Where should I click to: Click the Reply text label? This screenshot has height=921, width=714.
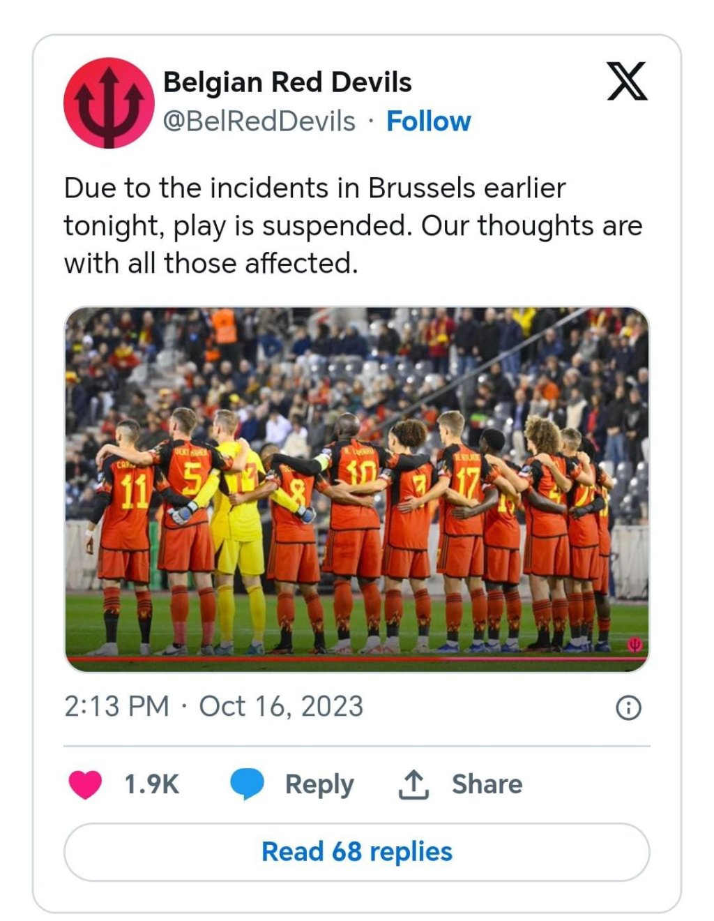tap(319, 784)
